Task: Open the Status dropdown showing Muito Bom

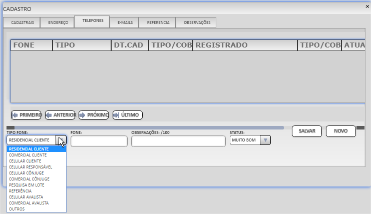Action: [x=266, y=140]
